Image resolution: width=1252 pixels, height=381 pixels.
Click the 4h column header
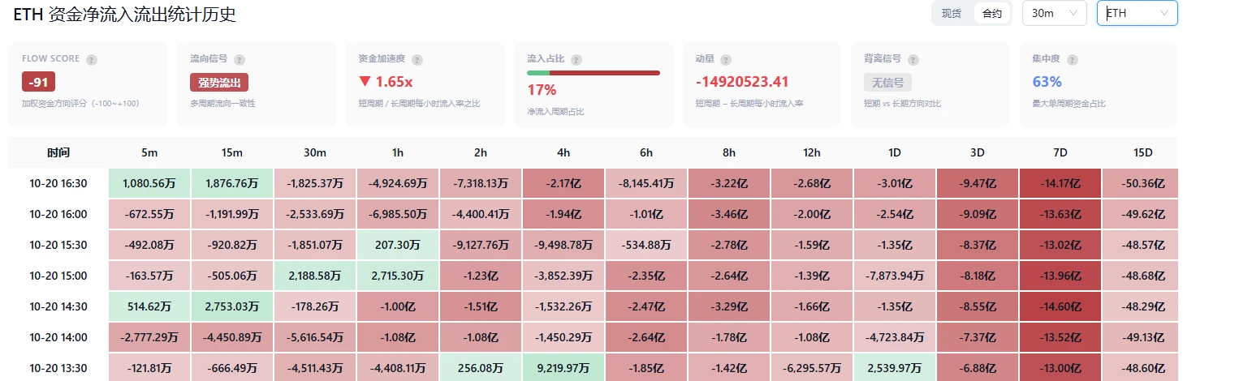click(x=563, y=152)
